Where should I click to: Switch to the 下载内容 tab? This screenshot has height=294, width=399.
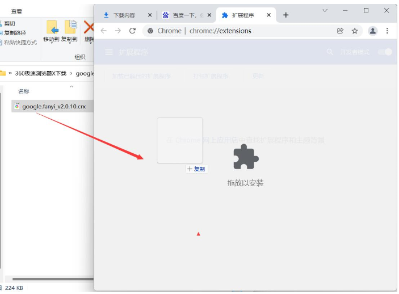click(x=124, y=15)
